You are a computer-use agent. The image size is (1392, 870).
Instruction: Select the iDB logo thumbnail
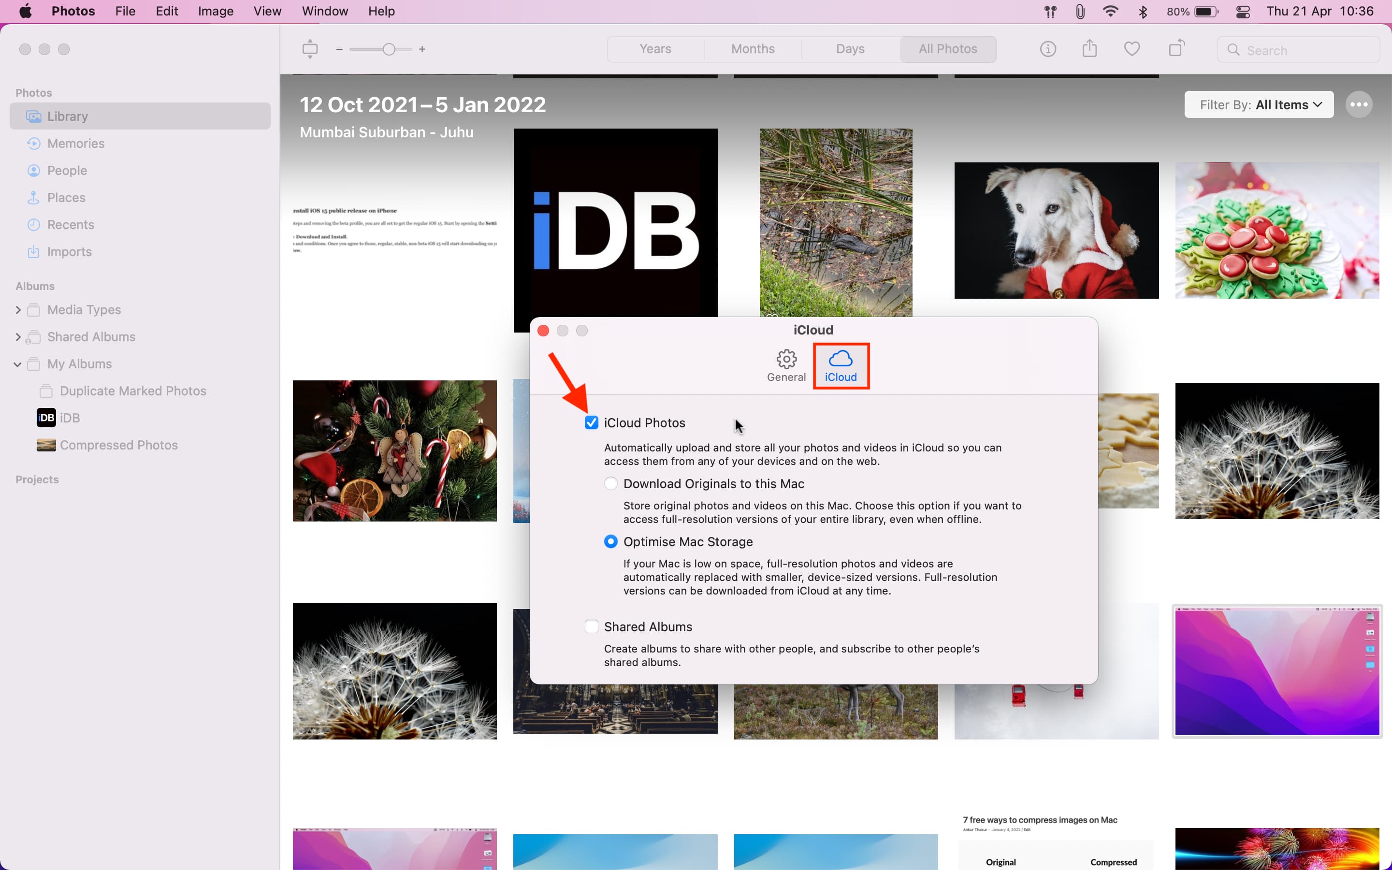615,230
